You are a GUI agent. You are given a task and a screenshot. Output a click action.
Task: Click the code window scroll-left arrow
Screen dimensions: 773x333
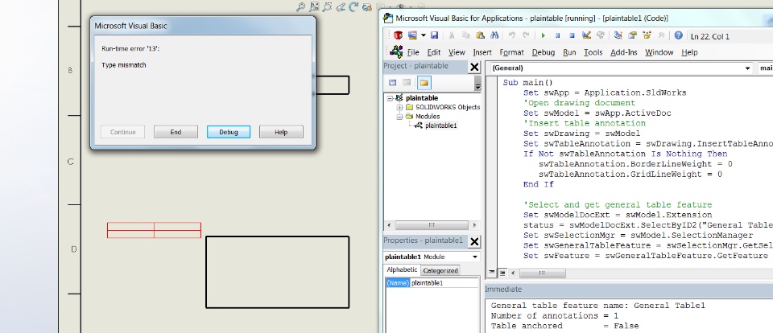(x=513, y=273)
